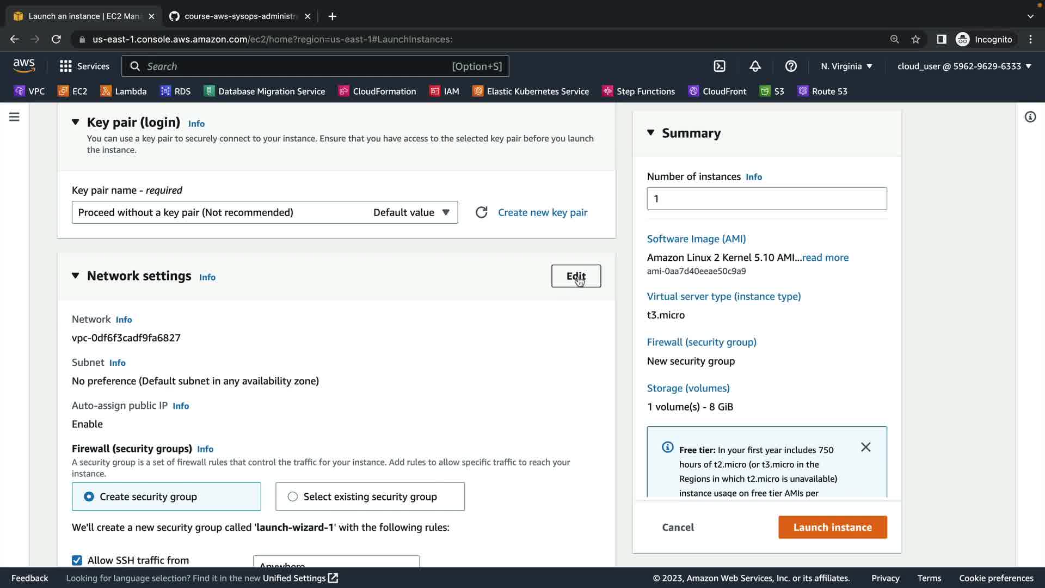Open the key pair name dropdown

(x=265, y=212)
